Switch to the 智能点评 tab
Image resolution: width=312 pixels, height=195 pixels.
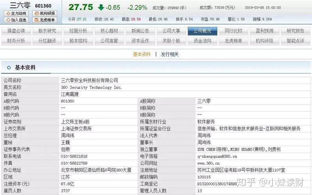pos(296,41)
